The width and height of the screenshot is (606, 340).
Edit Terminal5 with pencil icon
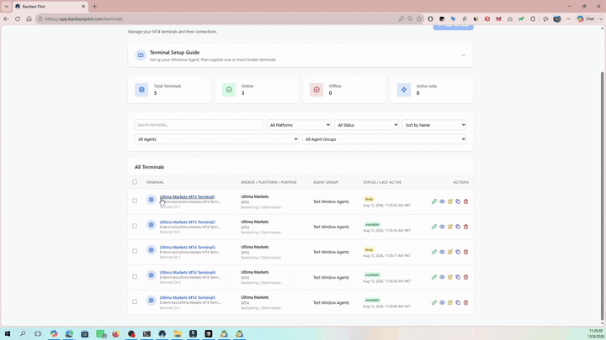pyautogui.click(x=449, y=302)
